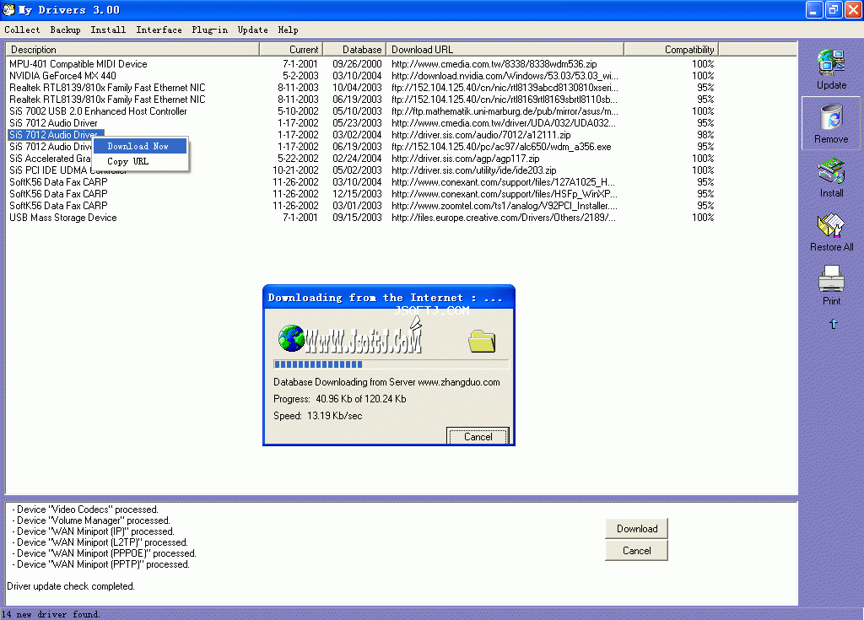
Task: Select Realtek NIC row dated 10/04/2003
Action: coord(361,88)
